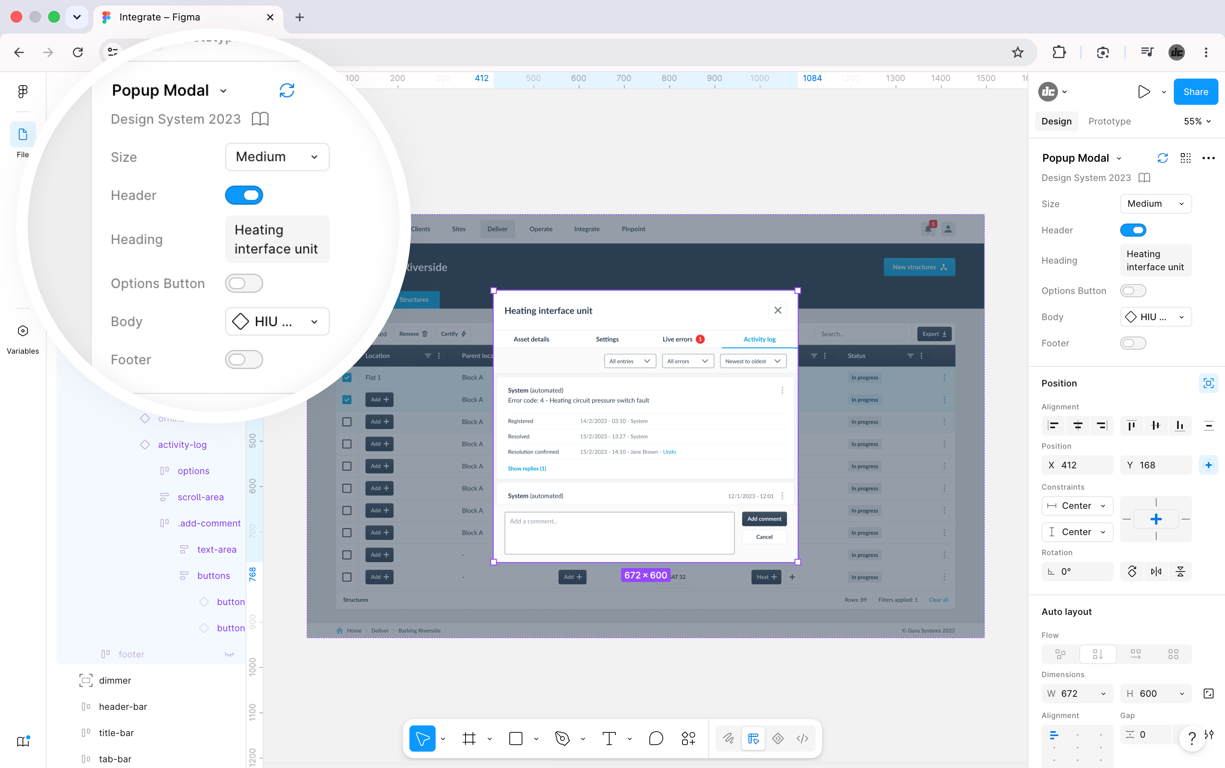1225x768 pixels.
Task: Click the swap instance icon in right panel
Action: point(1162,158)
